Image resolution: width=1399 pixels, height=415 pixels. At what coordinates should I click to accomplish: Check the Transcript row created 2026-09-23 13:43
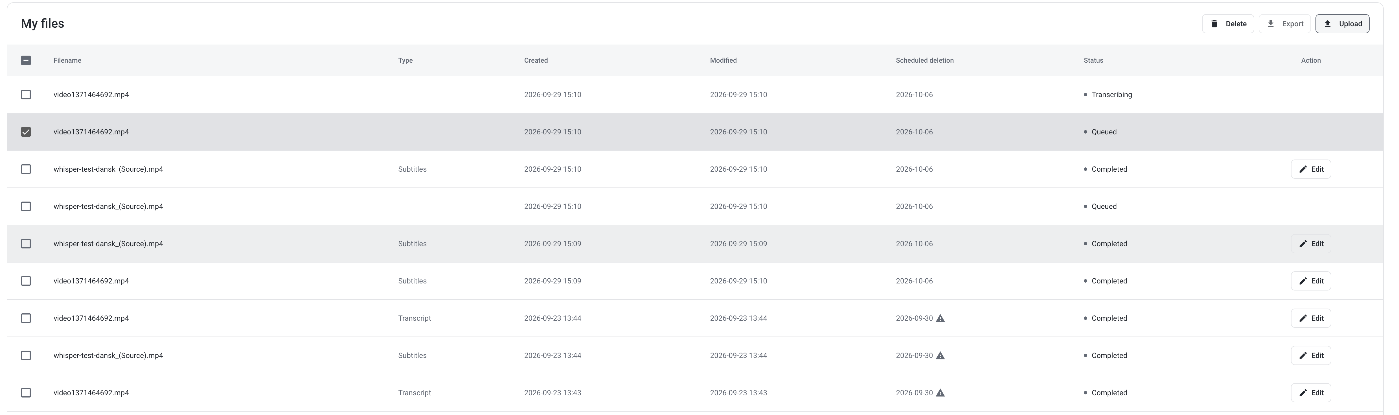pos(26,393)
